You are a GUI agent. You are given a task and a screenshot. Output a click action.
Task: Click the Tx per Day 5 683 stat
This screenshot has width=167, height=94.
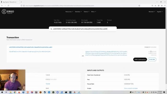click(100, 21)
